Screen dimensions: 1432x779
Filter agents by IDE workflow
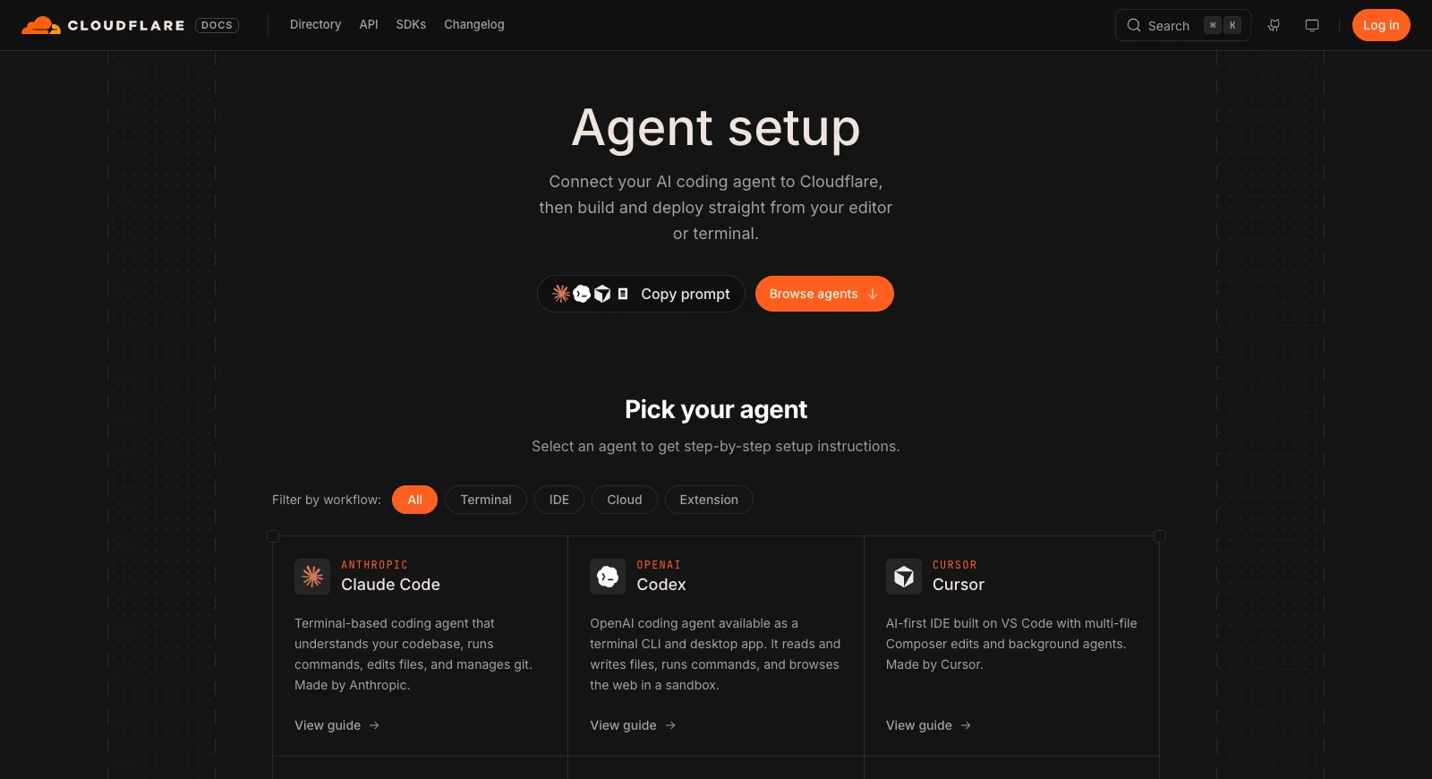(559, 500)
